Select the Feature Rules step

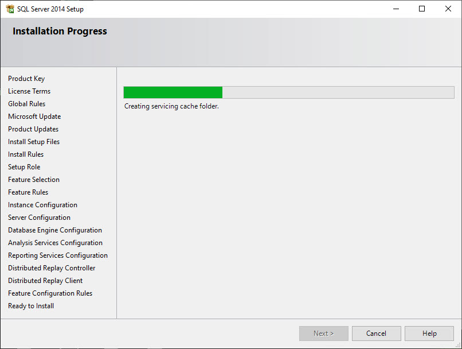pos(28,192)
